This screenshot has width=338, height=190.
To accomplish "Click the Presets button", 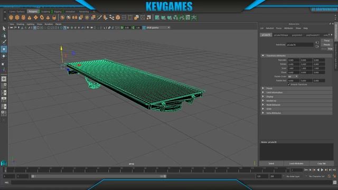I will tap(327, 44).
